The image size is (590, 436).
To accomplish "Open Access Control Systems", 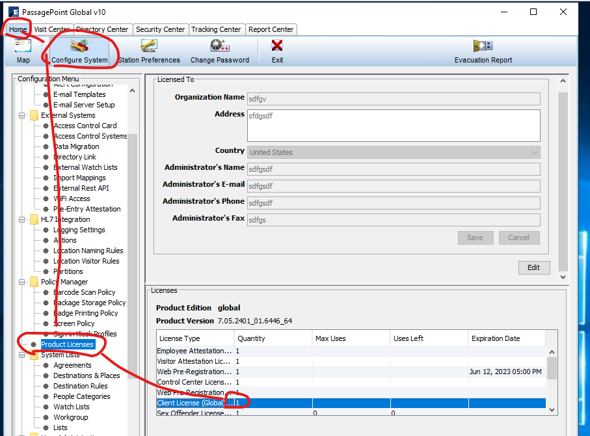I will pyautogui.click(x=90, y=136).
